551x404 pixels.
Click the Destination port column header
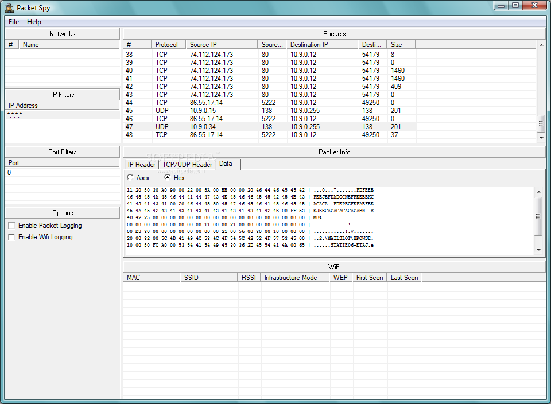[372, 45]
